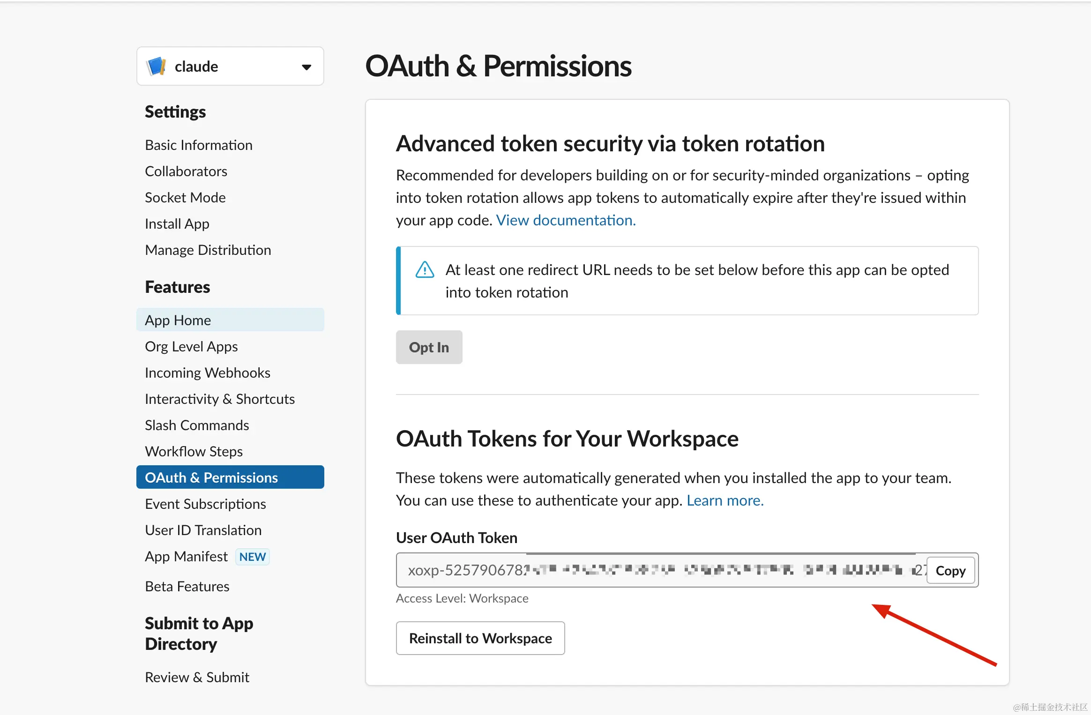
Task: Go to Slash Commands page
Action: [x=196, y=425]
